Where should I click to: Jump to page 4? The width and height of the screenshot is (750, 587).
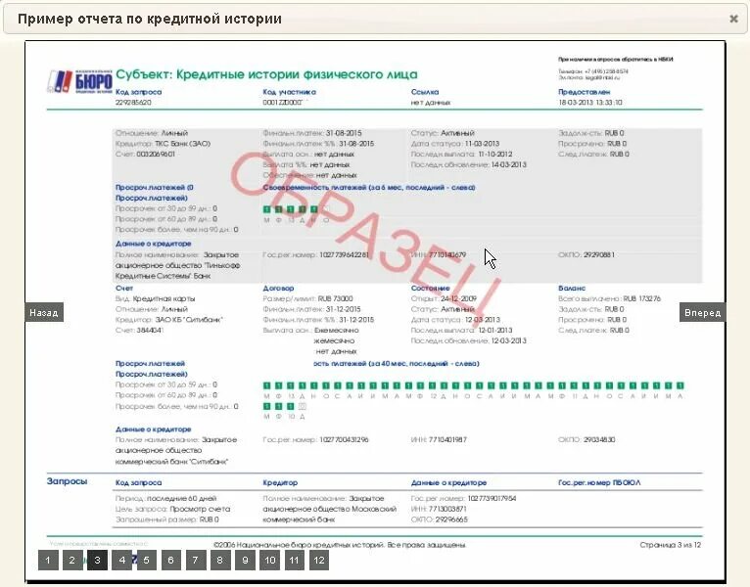coord(122,561)
